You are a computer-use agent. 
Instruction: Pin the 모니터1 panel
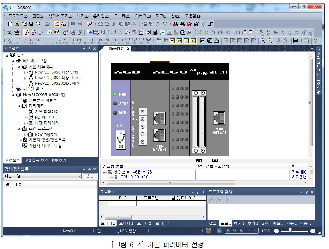click(x=198, y=192)
